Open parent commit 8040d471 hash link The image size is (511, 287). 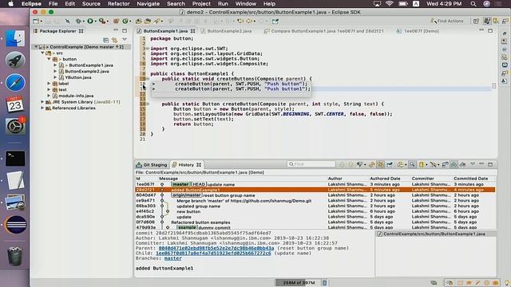216,248
